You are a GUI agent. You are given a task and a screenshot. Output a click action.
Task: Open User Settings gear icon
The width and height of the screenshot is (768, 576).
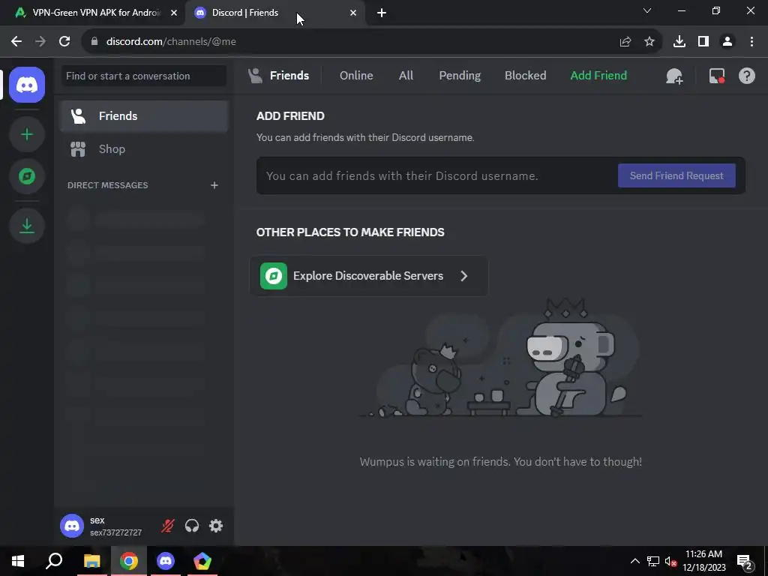click(x=216, y=526)
